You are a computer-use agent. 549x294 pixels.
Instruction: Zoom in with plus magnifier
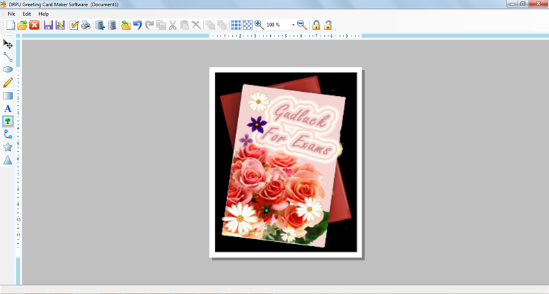pos(259,25)
